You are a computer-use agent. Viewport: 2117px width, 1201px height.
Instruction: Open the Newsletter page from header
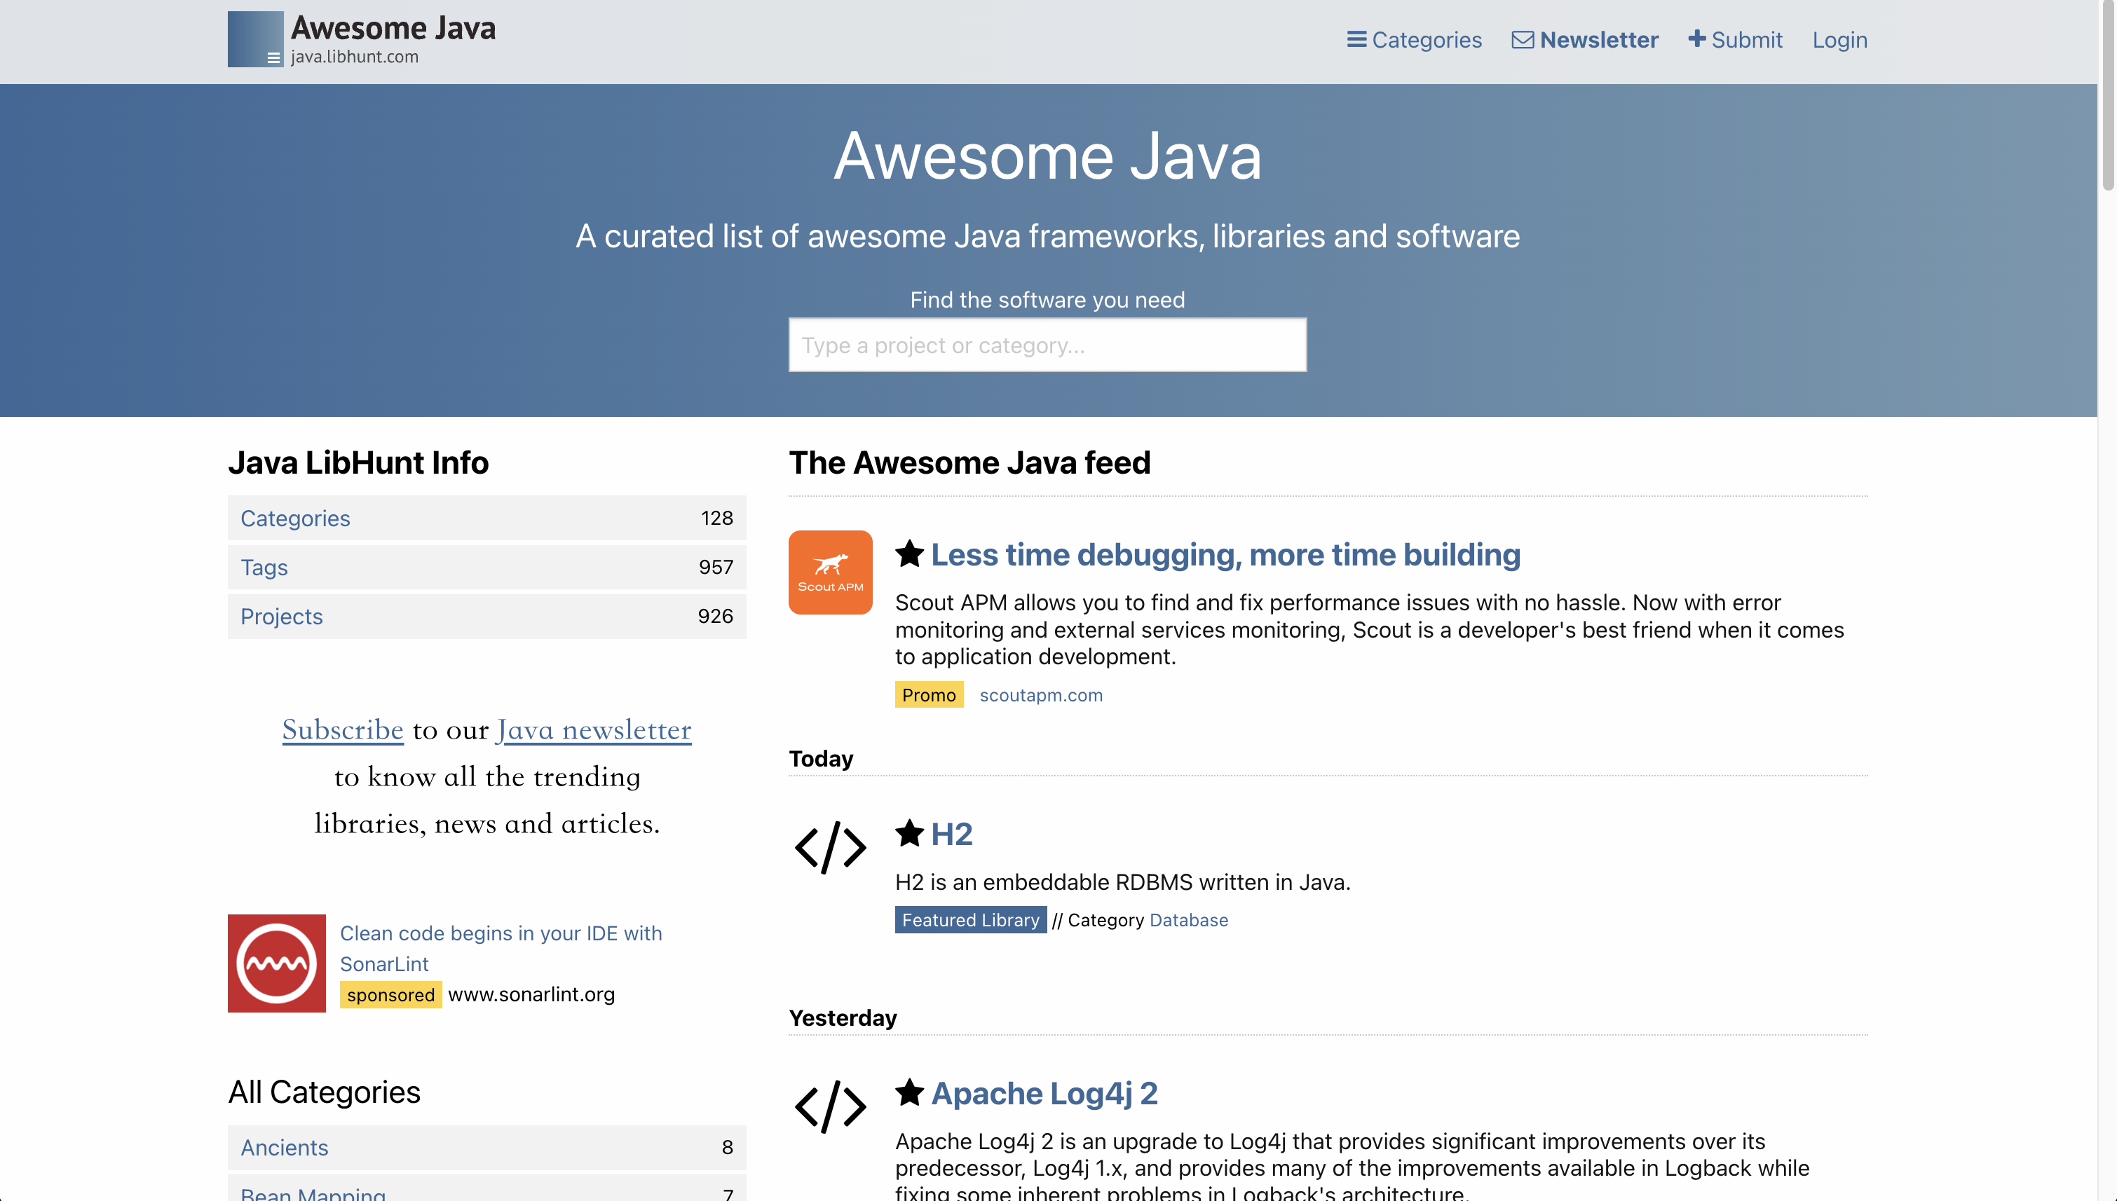[1585, 40]
